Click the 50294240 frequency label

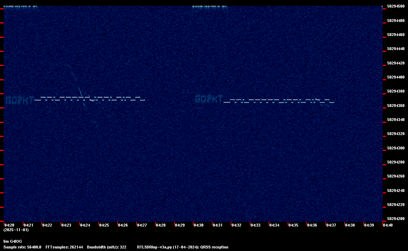coord(396,191)
